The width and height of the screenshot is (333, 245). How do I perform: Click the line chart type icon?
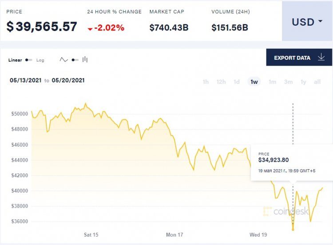click(64, 60)
